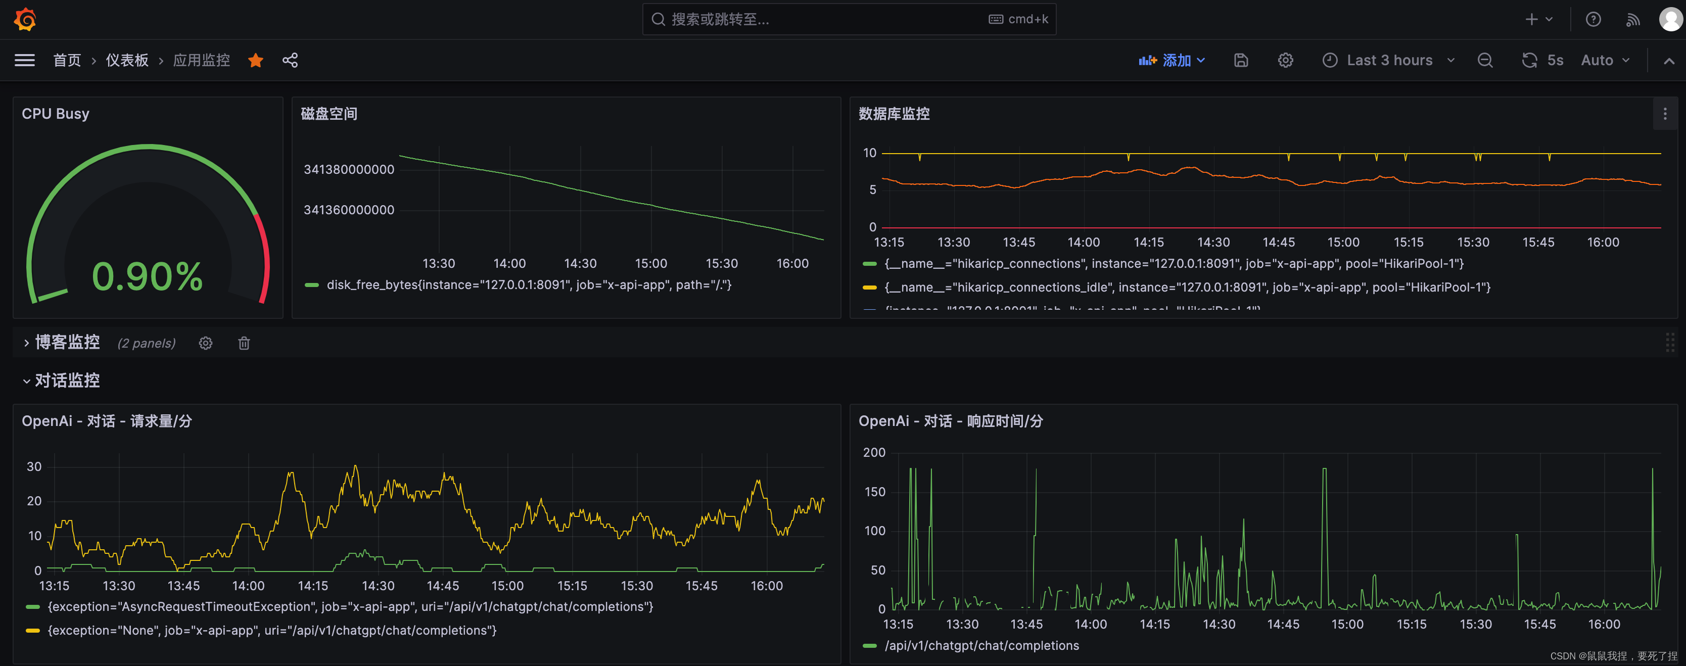Viewport: 1686px width, 666px height.
Task: Delete the 博客监控 row with trash icon
Action: click(244, 344)
